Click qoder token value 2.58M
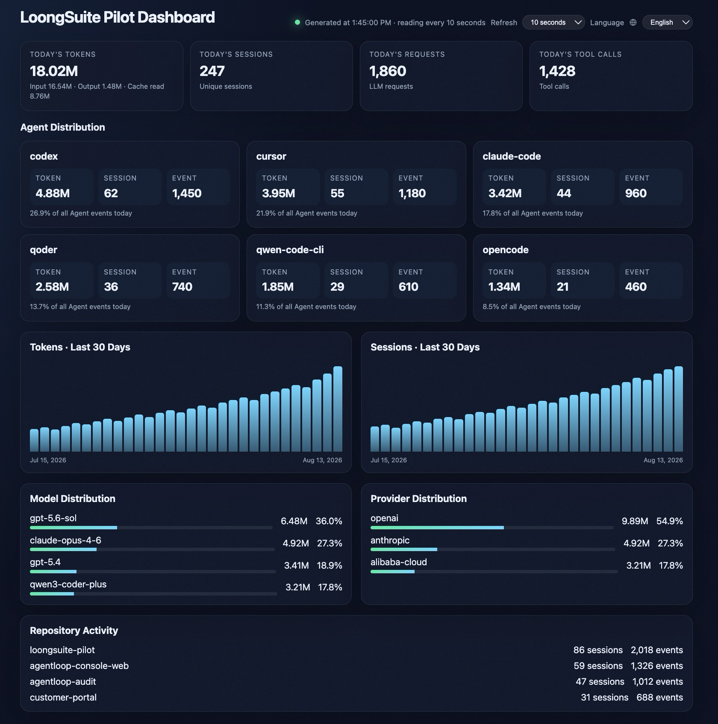 (52, 286)
